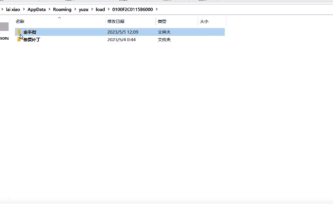Expand chevron after 0100F2C0115B6000

coord(157,9)
